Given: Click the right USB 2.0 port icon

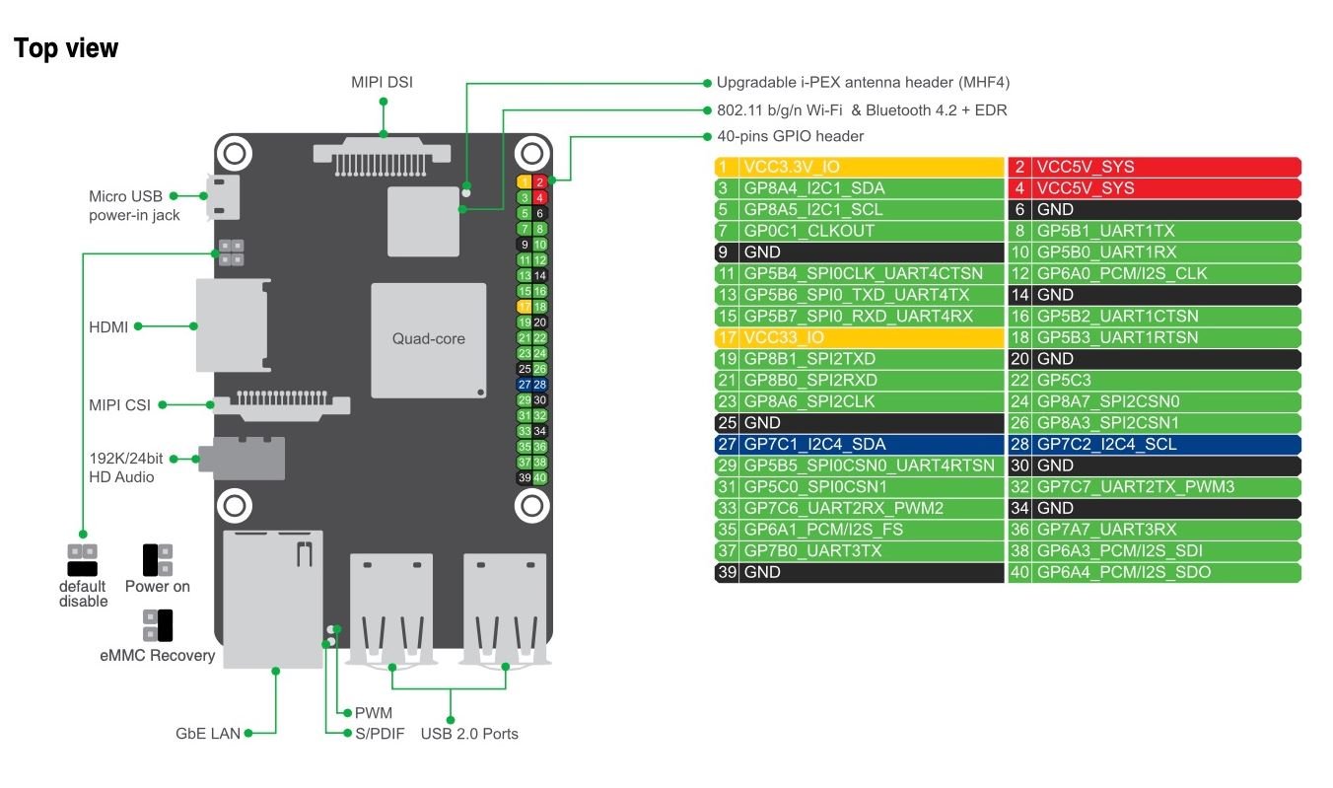Looking at the screenshot, I should coord(504,607).
